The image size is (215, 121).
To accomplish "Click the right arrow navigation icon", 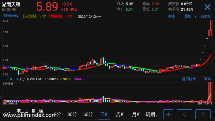I will pos(203,114).
